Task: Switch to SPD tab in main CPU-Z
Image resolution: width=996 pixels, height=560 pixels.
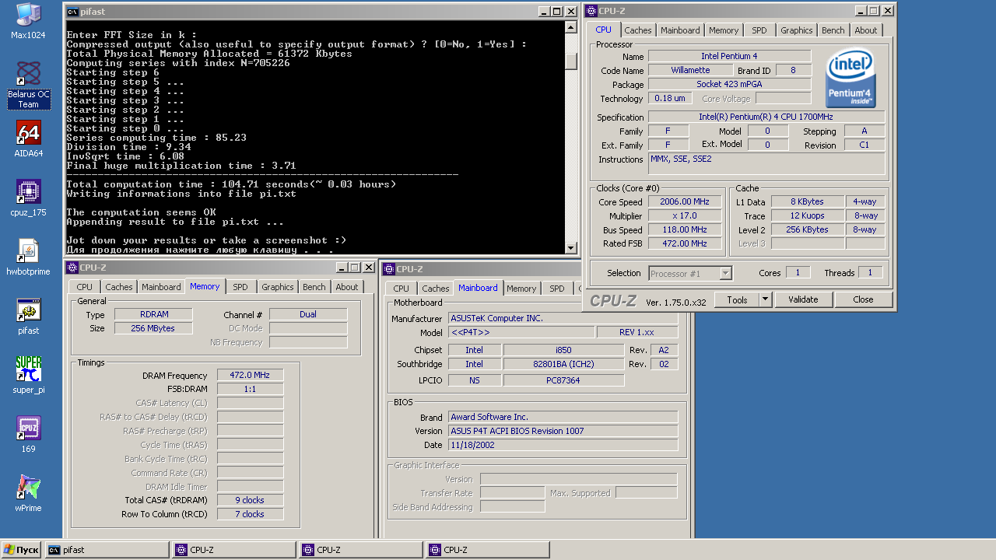Action: coord(759,30)
